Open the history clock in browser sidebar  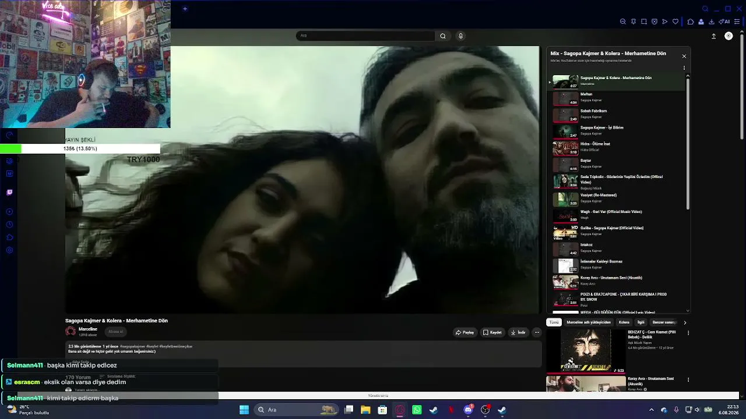pyautogui.click(x=9, y=225)
